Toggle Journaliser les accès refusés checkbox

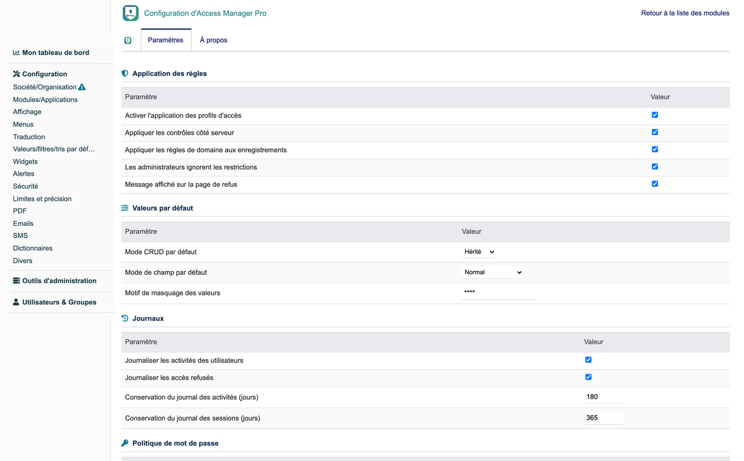(588, 377)
